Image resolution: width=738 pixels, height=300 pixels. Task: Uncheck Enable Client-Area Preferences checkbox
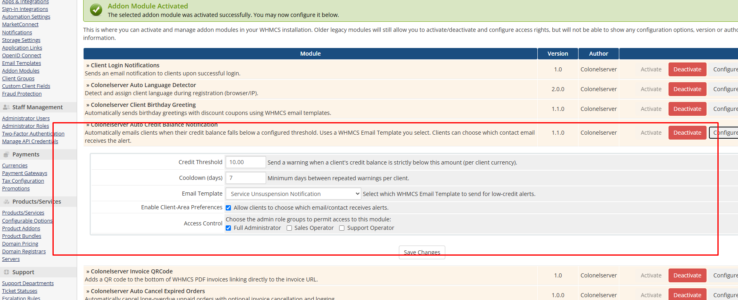(x=229, y=208)
